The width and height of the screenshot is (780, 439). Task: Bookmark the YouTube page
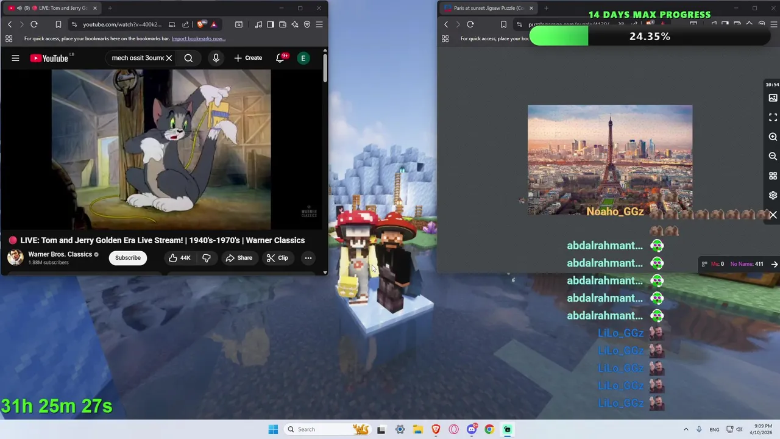[x=58, y=24]
